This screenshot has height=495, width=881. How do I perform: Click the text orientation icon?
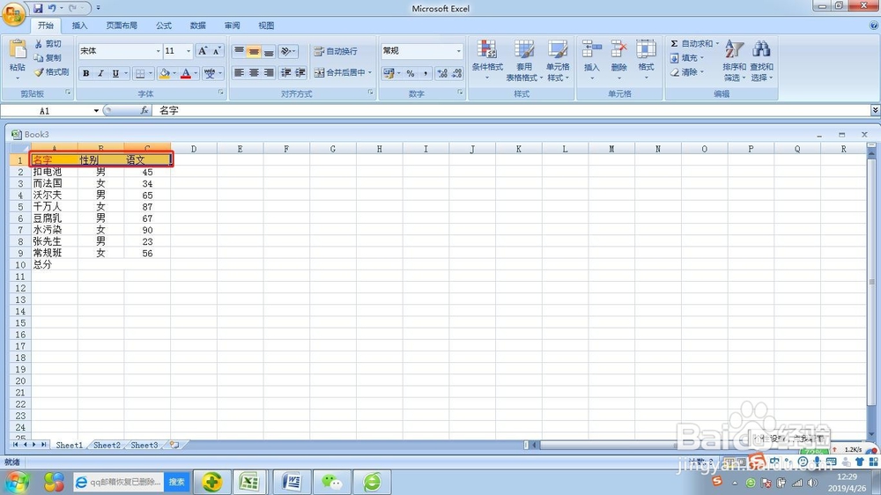pos(288,52)
